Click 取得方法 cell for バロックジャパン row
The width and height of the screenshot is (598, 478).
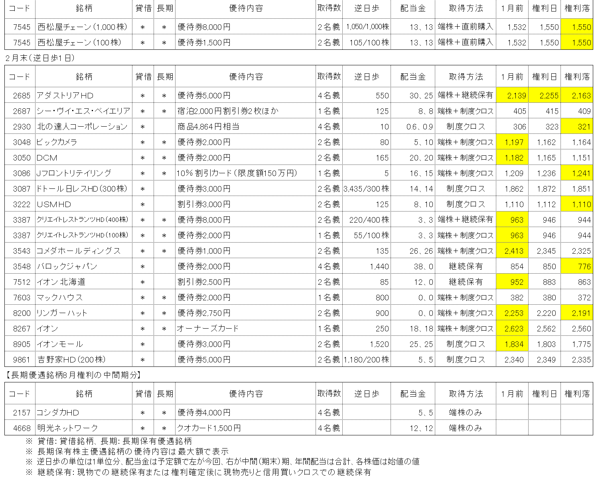point(466,266)
